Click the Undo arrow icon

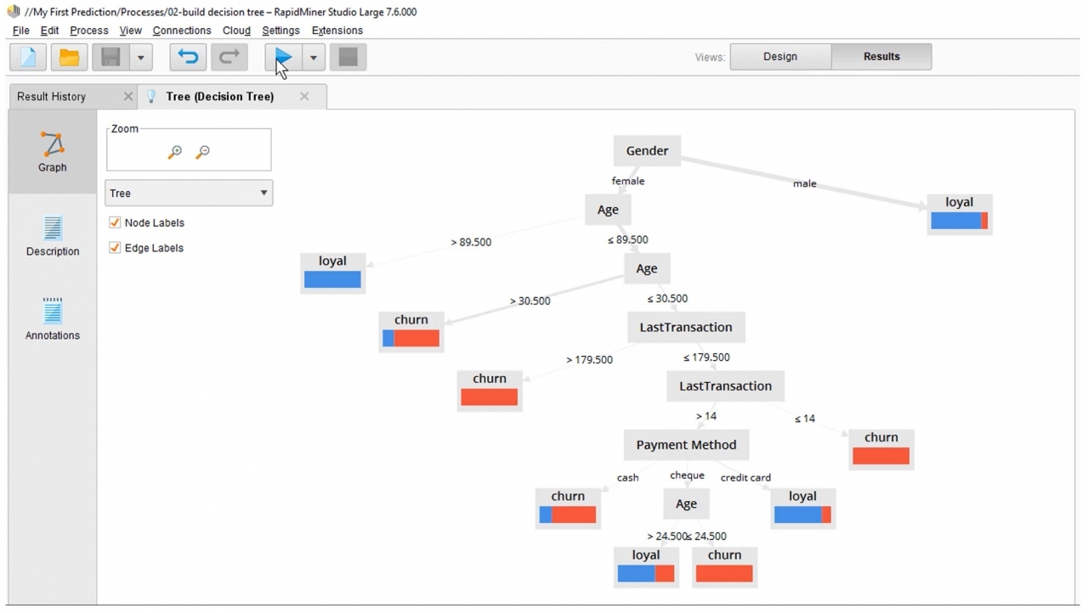pyautogui.click(x=188, y=57)
